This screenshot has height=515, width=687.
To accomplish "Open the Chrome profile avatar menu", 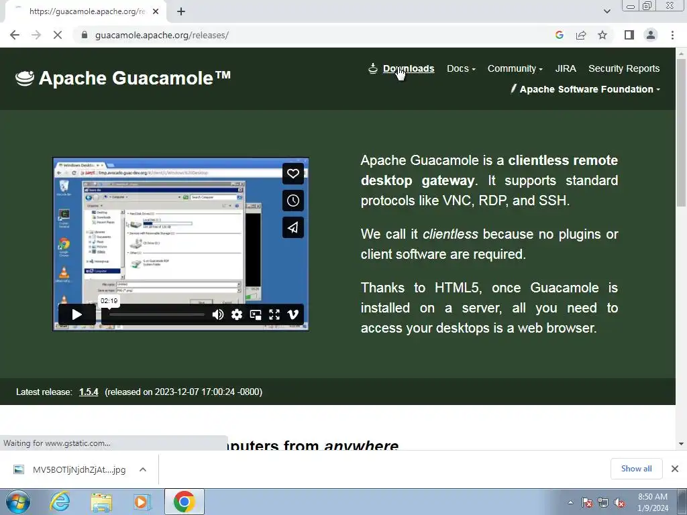I will point(651,35).
